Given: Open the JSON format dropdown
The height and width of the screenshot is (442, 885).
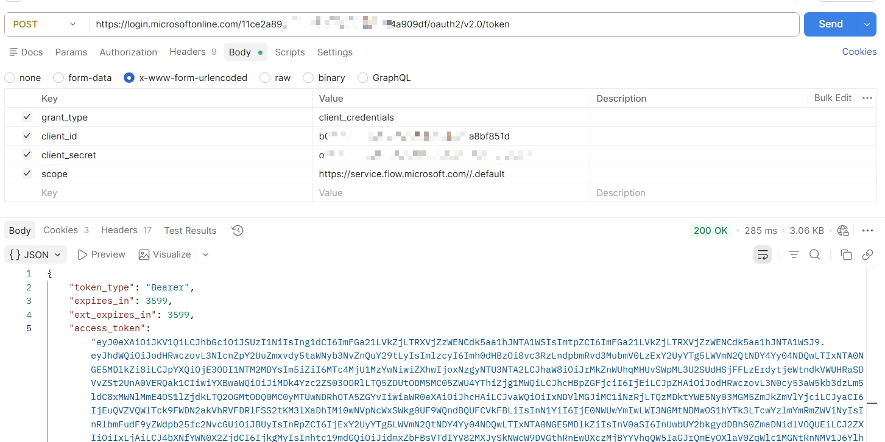Looking at the screenshot, I should [37, 254].
